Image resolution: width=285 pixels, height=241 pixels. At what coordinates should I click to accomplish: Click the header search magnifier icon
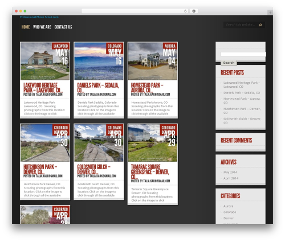tap(260, 25)
